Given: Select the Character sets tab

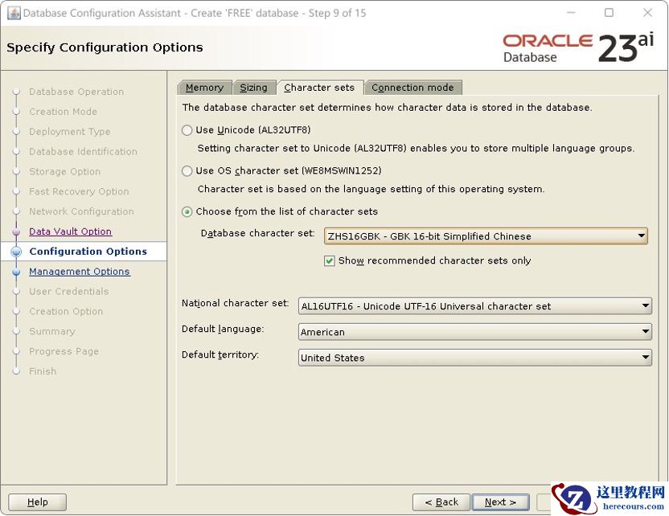Looking at the screenshot, I should click(319, 88).
